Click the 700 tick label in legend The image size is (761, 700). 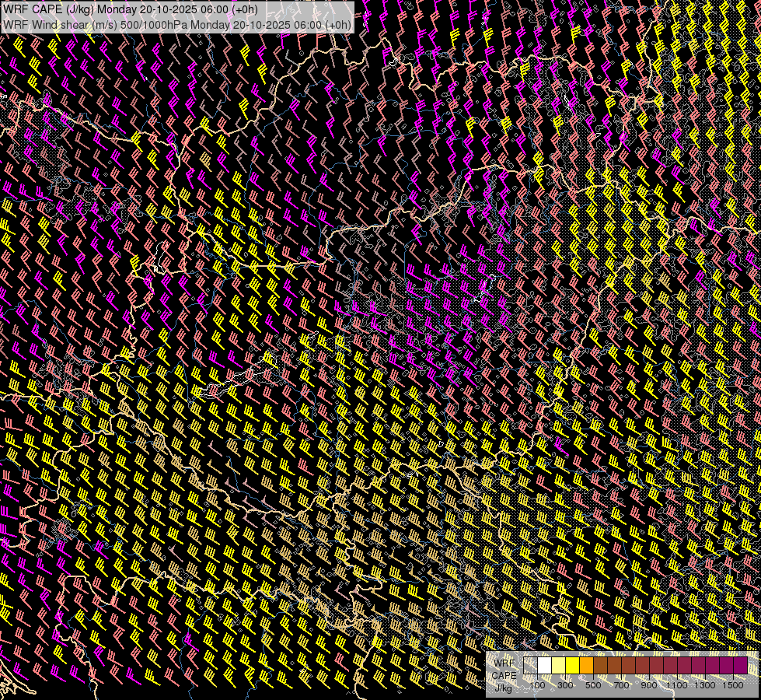[x=621, y=685]
